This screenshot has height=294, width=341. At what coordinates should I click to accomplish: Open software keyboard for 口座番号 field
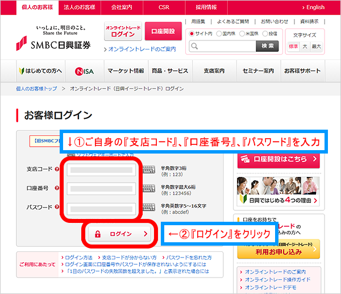(x=149, y=188)
